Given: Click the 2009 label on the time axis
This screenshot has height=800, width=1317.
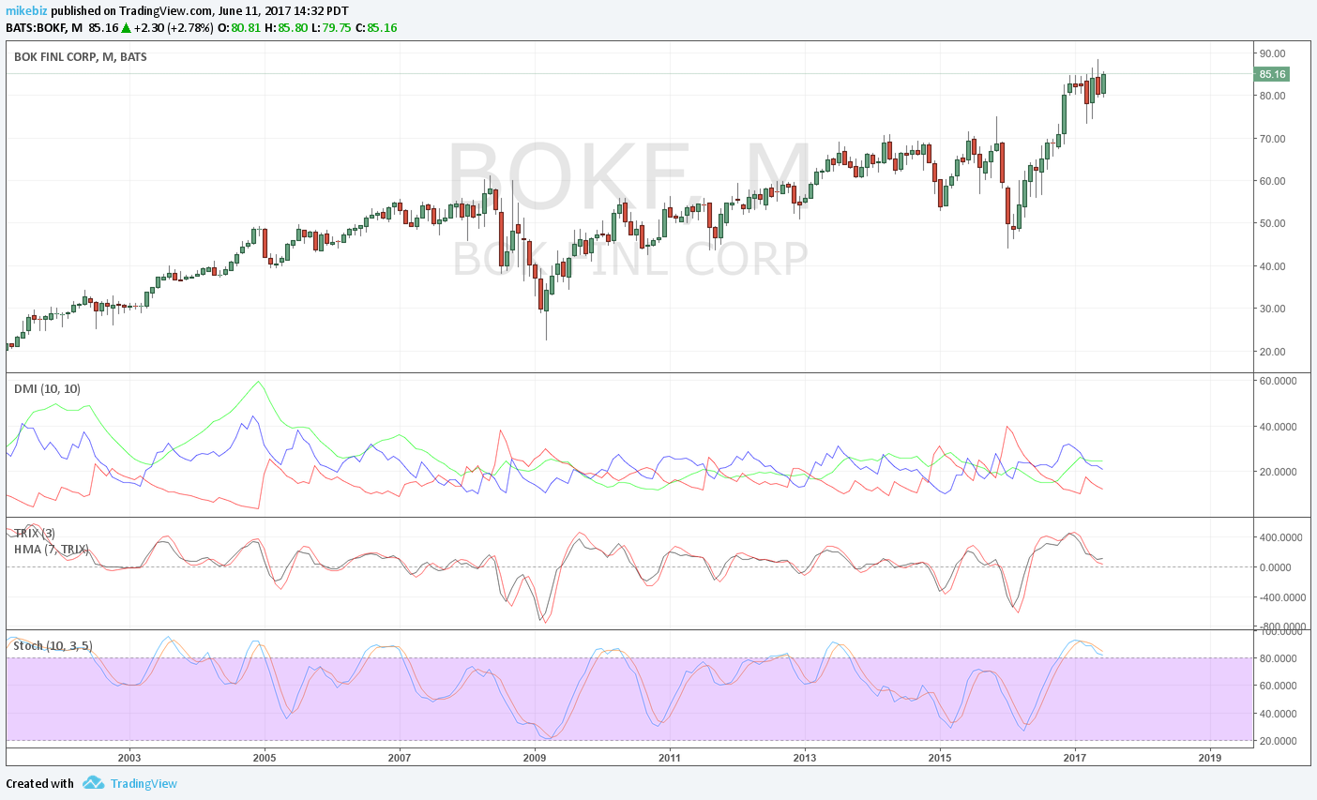Looking at the screenshot, I should tap(535, 757).
